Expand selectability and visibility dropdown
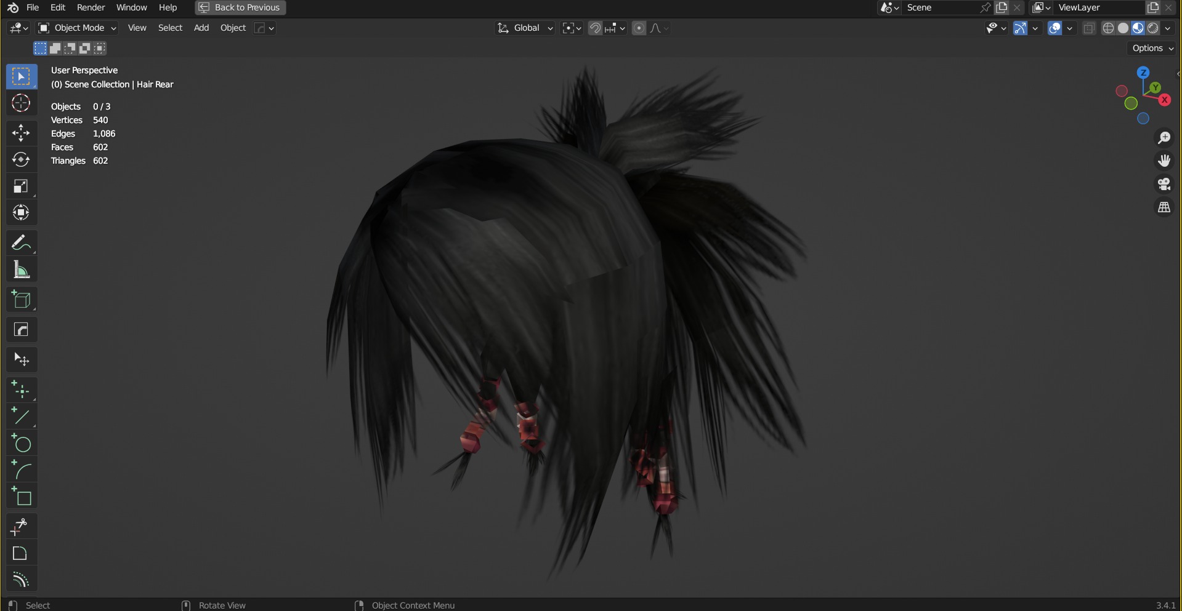The image size is (1182, 611). [x=996, y=28]
